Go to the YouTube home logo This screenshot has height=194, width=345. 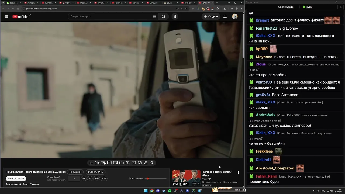click(x=20, y=16)
